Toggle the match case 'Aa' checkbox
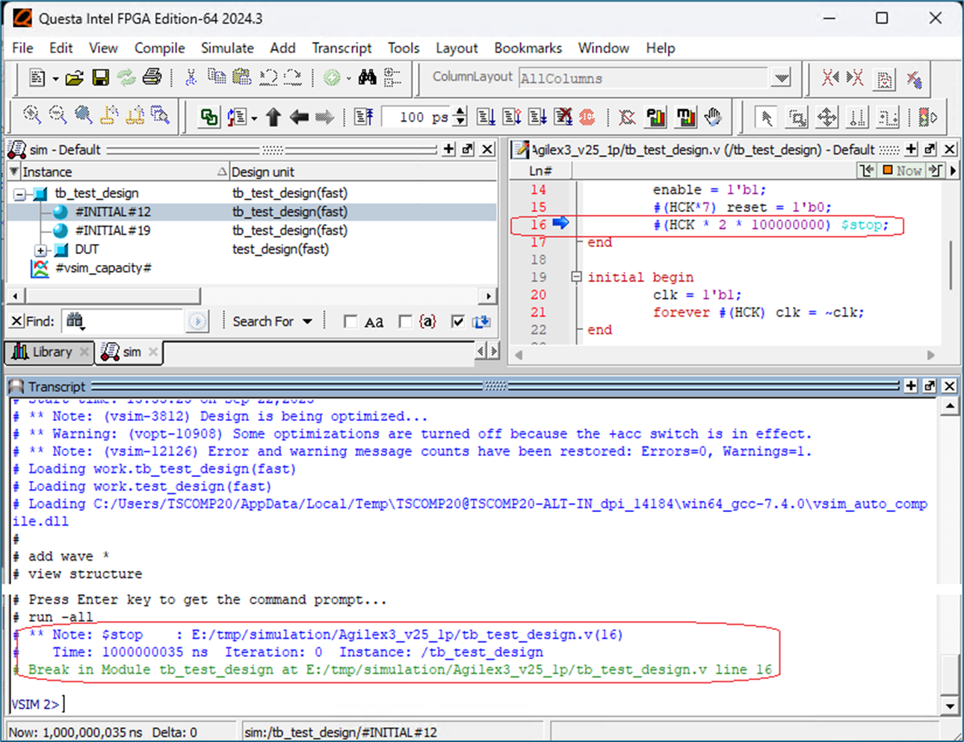The height and width of the screenshot is (742, 964). (350, 322)
